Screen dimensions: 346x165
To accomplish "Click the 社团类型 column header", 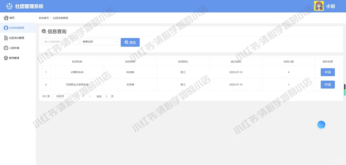I will 130,62.
